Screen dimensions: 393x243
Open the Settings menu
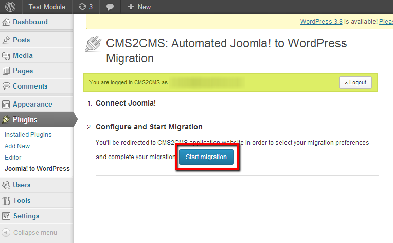pyautogui.click(x=26, y=216)
